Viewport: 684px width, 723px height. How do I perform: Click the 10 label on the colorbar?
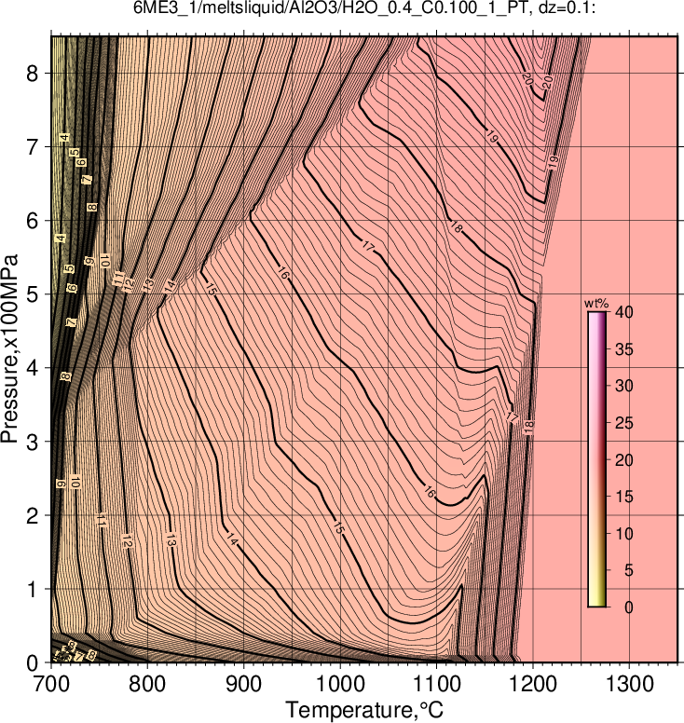point(623,534)
